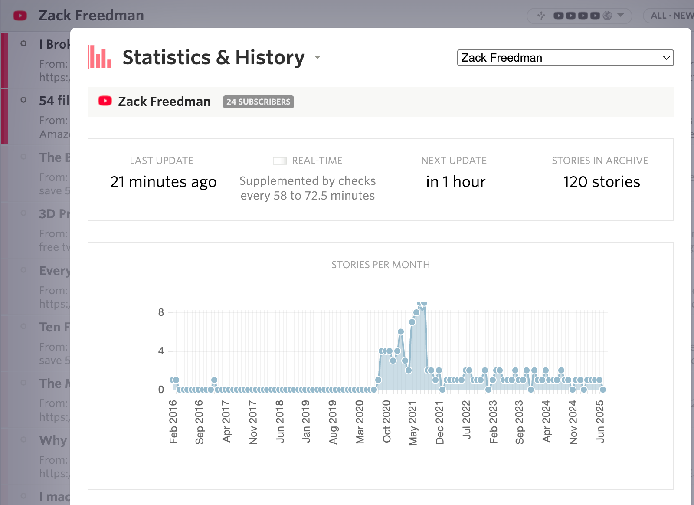694x505 pixels.
Task: Toggle the read dot for the 'Ten F' story
Action: pos(24,326)
